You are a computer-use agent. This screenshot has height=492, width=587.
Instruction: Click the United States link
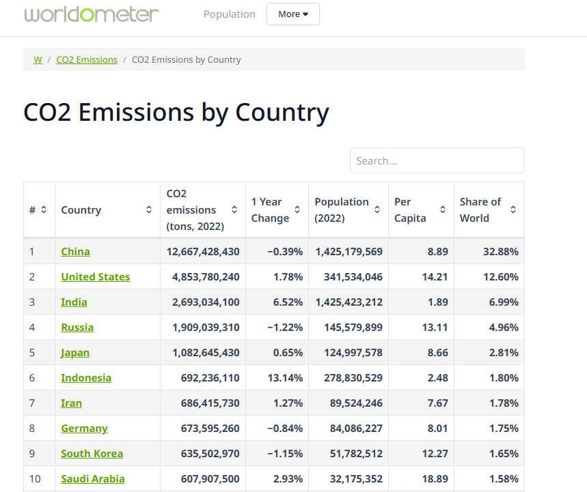(95, 276)
